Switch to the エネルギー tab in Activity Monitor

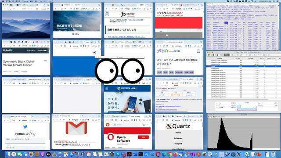(x=240, y=55)
